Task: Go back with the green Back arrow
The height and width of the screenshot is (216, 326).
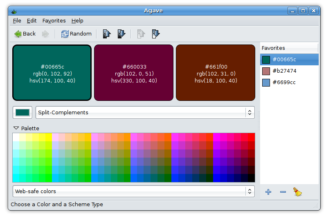Action: pyautogui.click(x=25, y=34)
